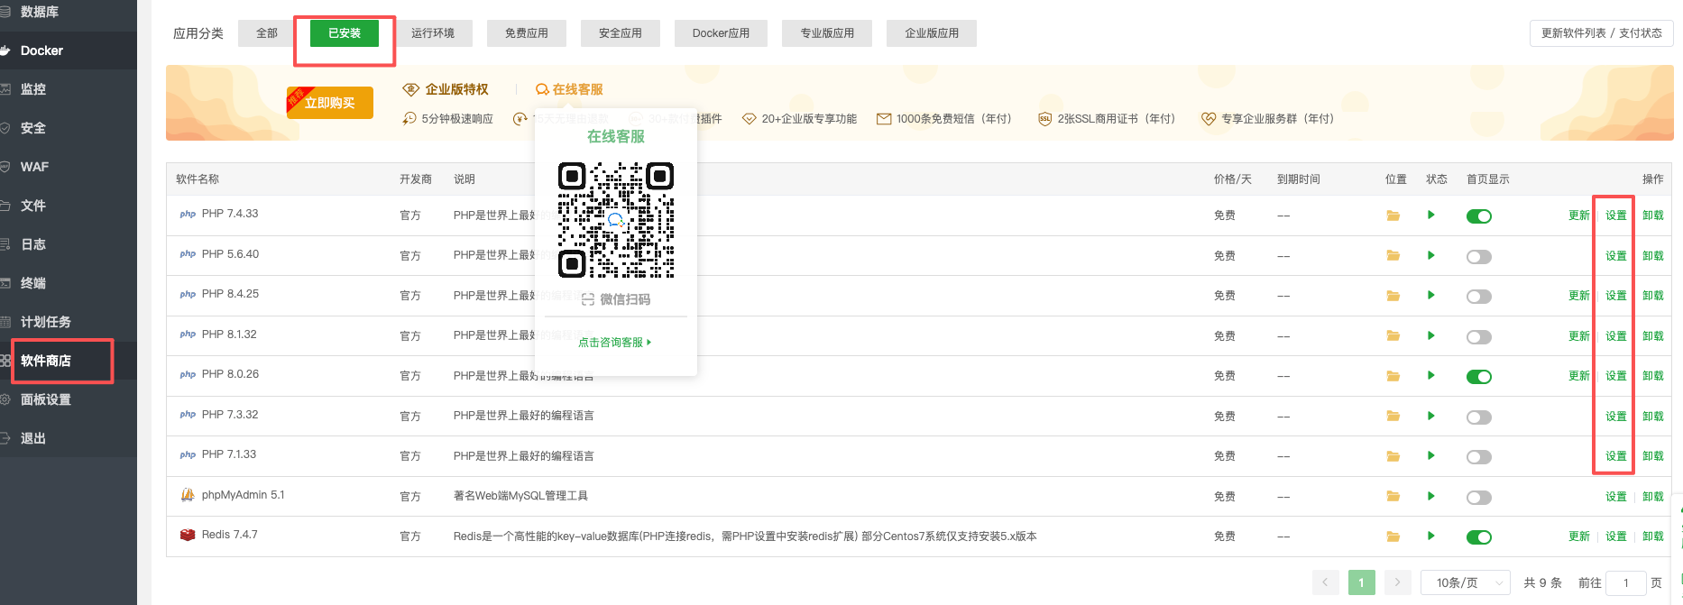Click 点击咨询客服 link in popup
This screenshot has width=1683, height=605.
pyautogui.click(x=614, y=343)
